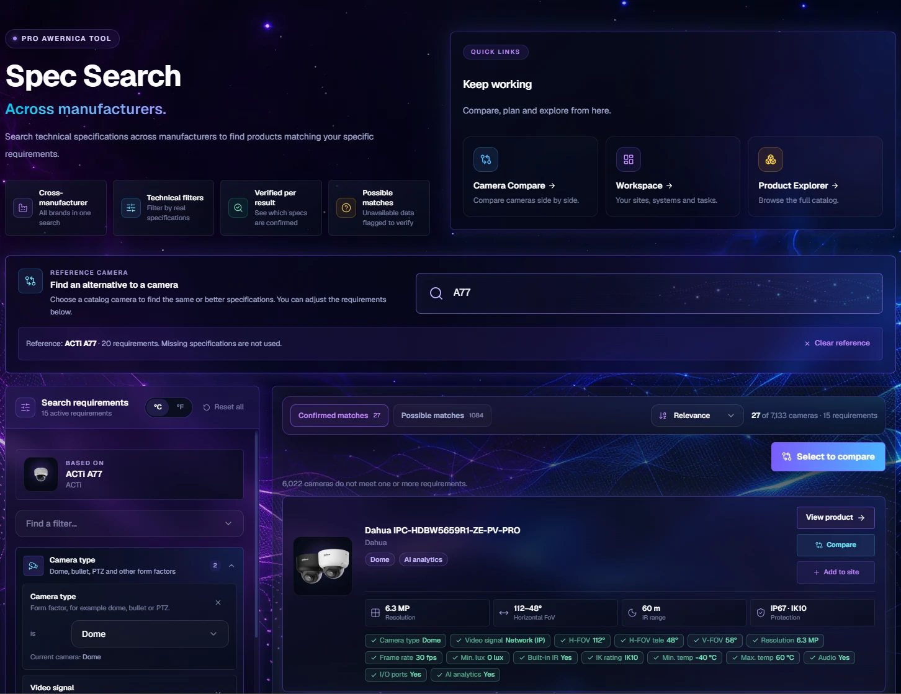The image size is (901, 694).
Task: Click the AI analytics tag
Action: 423,559
